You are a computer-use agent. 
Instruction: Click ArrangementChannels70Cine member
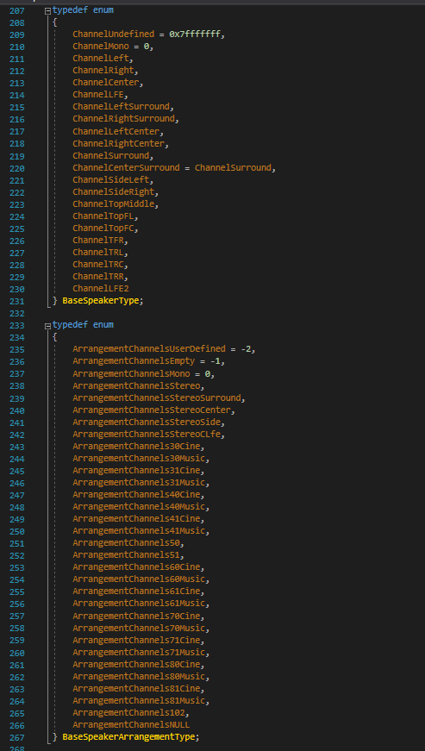coord(136,616)
